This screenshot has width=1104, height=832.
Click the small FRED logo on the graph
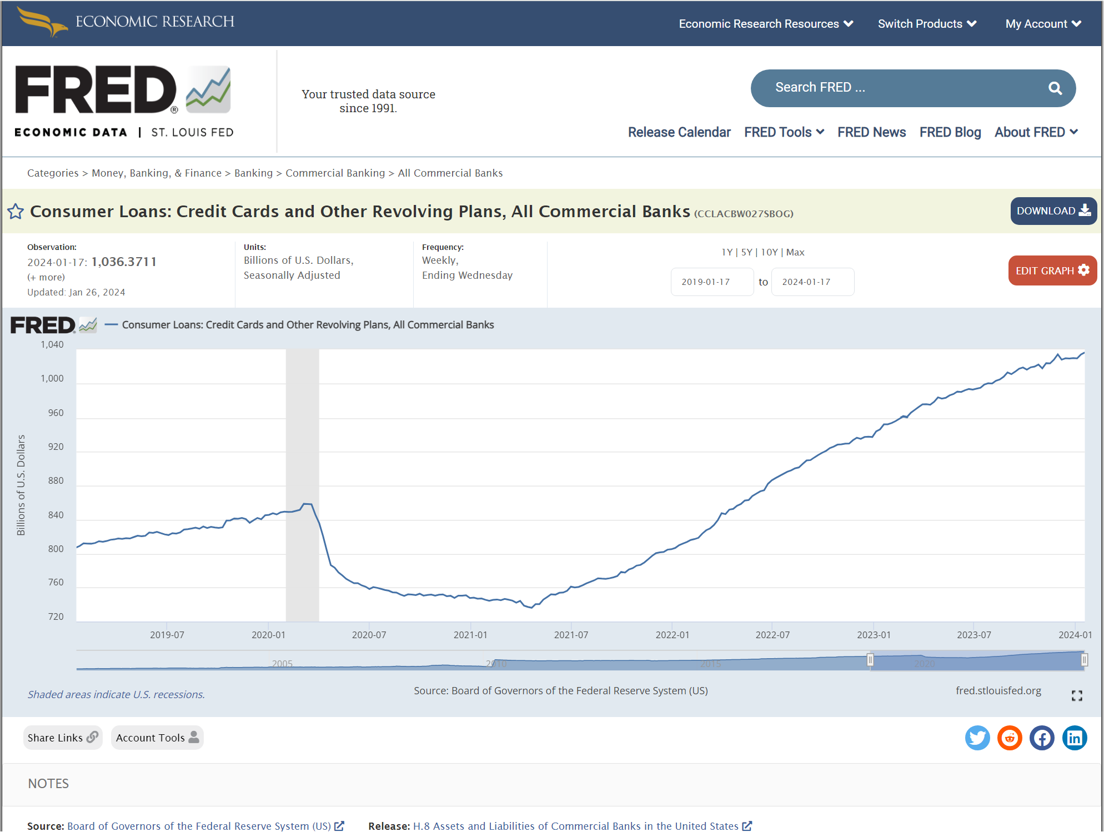pyautogui.click(x=54, y=325)
